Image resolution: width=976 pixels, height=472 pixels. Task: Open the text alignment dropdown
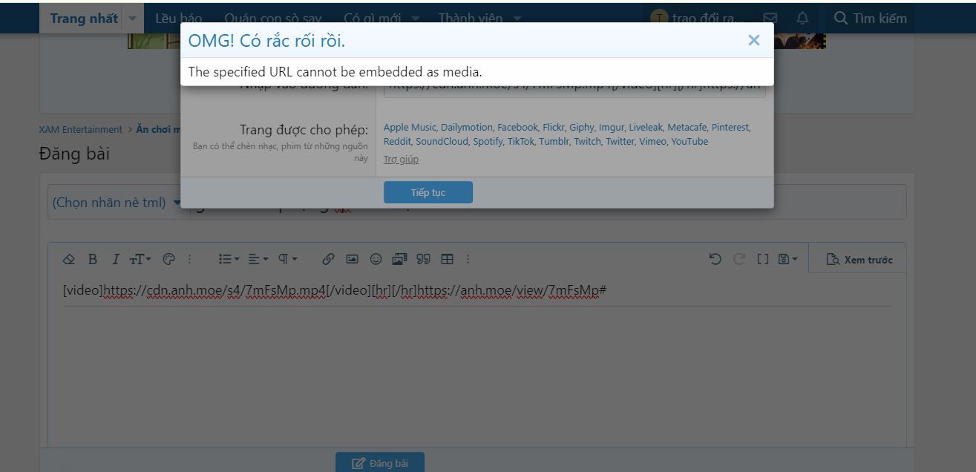tap(258, 259)
